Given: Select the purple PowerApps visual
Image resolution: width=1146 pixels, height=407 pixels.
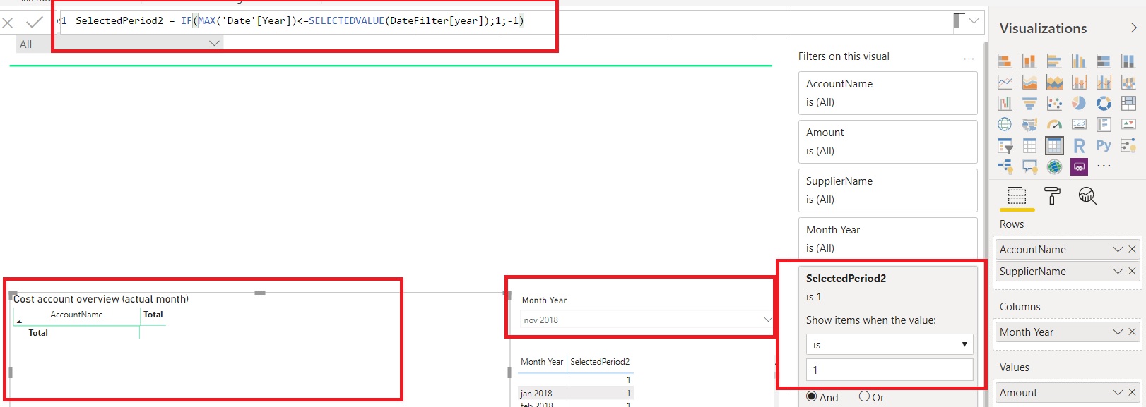Looking at the screenshot, I should pyautogui.click(x=1079, y=166).
